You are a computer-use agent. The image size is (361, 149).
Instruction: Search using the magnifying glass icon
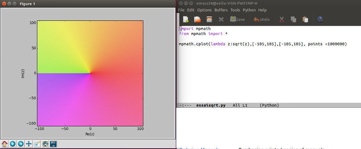pos(320,19)
